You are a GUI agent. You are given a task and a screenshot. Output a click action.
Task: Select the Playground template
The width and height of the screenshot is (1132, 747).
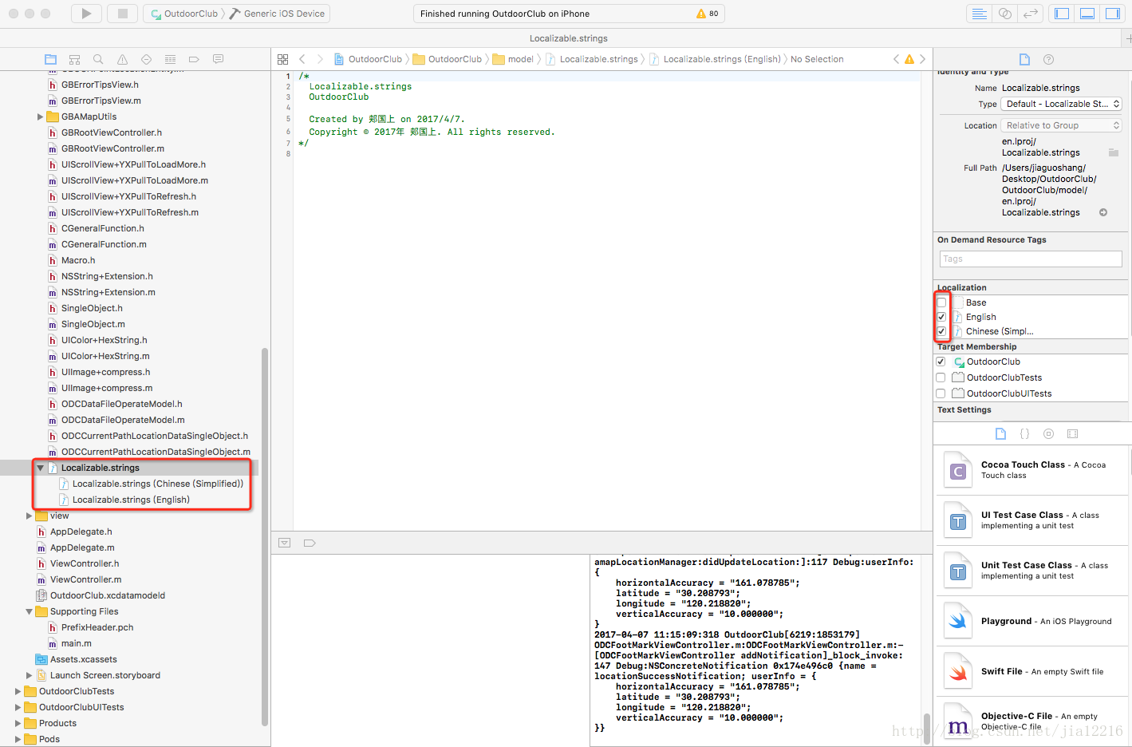(1032, 621)
